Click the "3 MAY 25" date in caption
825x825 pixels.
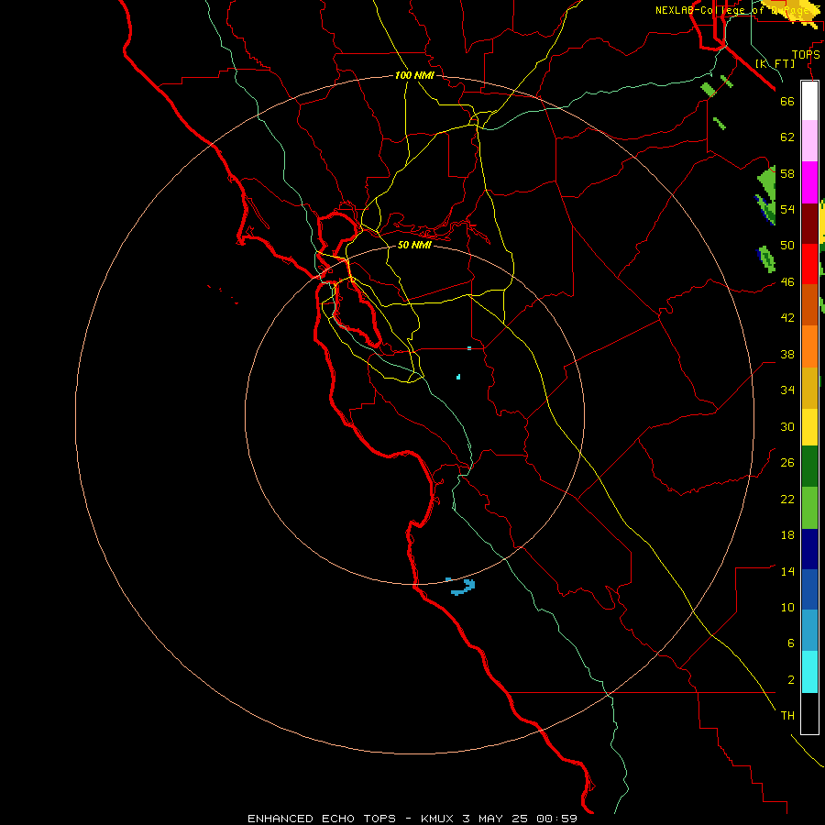point(497,819)
